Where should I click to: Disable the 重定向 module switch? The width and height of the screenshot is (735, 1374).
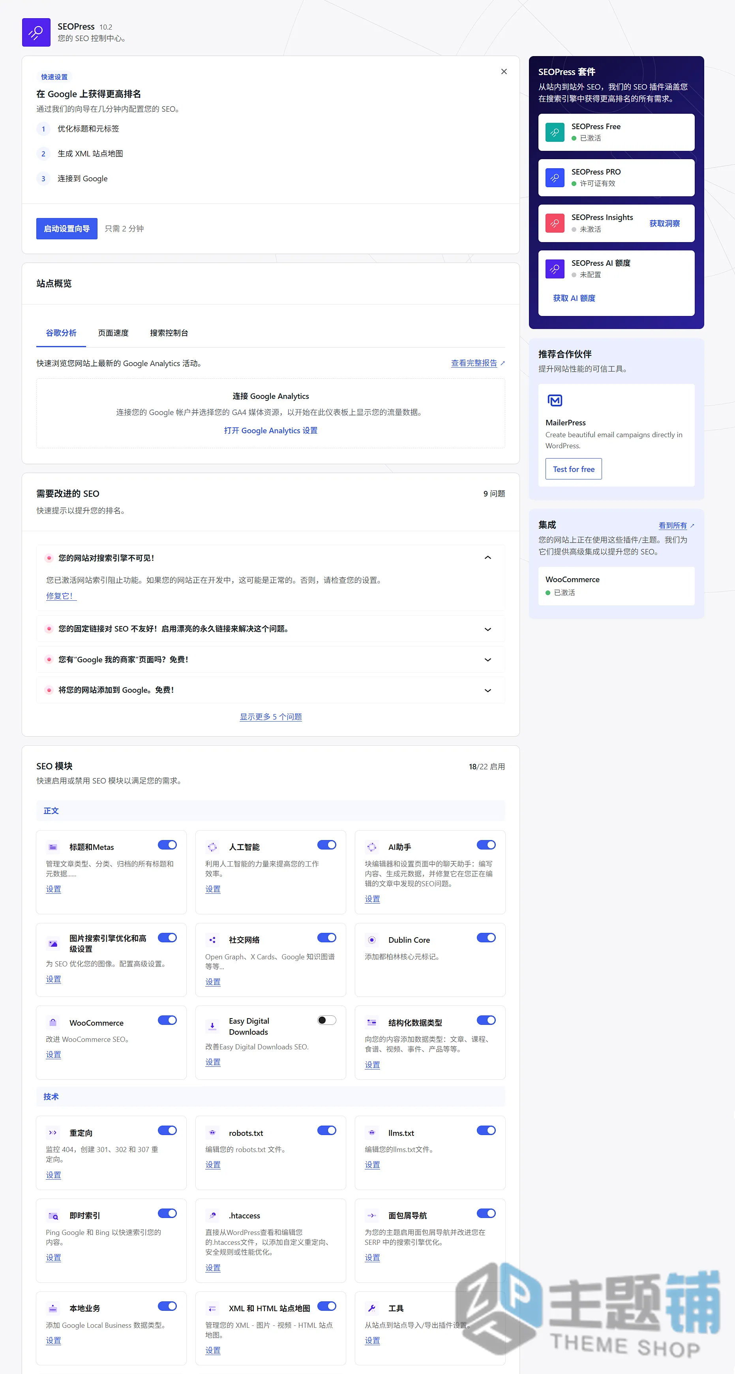[167, 1131]
